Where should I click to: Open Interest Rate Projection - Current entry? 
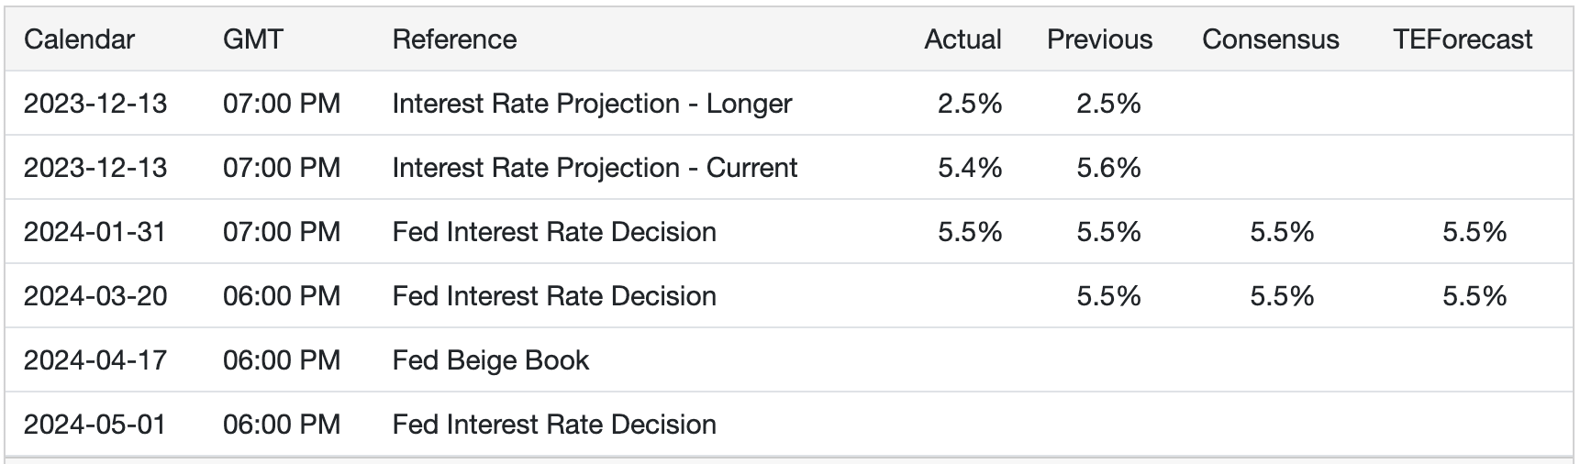coord(595,168)
